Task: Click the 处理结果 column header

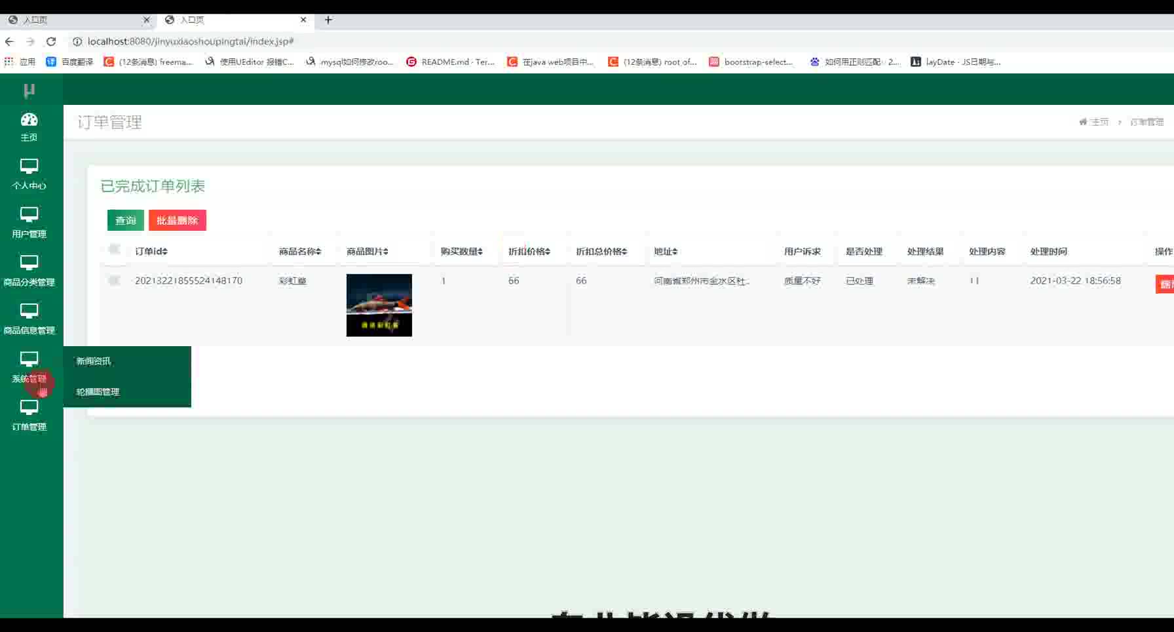Action: [926, 251]
